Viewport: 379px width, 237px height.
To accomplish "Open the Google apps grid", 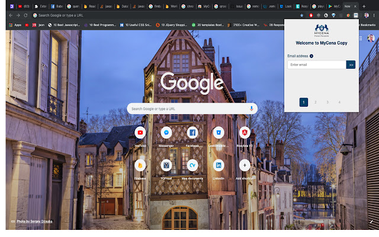I will pos(359,39).
